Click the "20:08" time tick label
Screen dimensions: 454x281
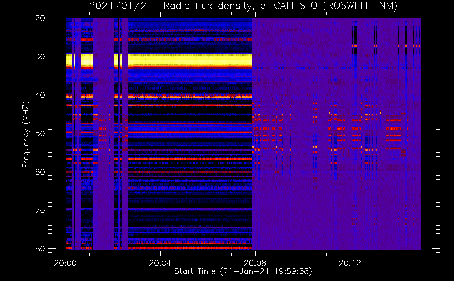point(255,263)
